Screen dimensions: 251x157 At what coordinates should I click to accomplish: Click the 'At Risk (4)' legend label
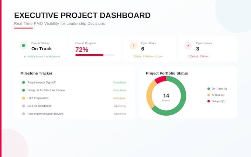(x=218, y=95)
